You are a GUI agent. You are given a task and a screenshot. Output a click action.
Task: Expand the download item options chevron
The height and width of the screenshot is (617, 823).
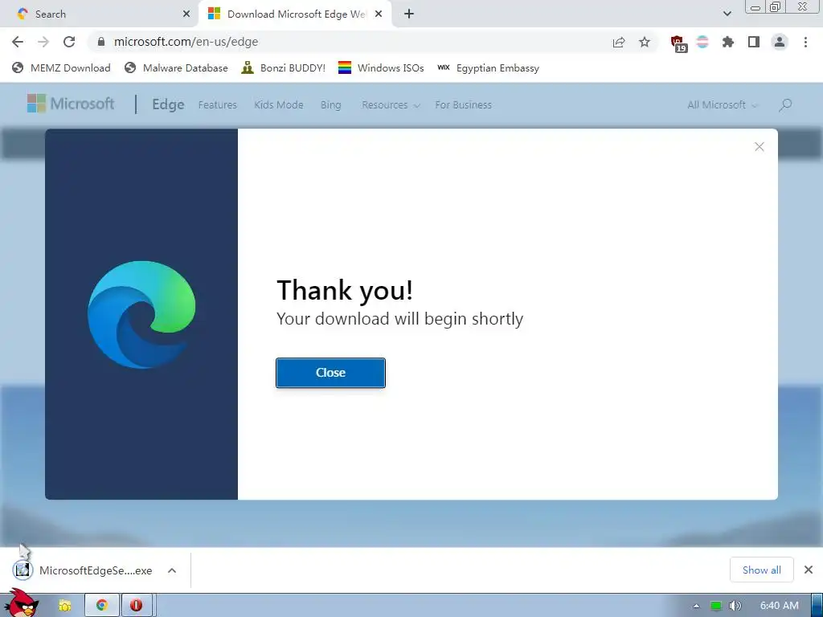(172, 570)
